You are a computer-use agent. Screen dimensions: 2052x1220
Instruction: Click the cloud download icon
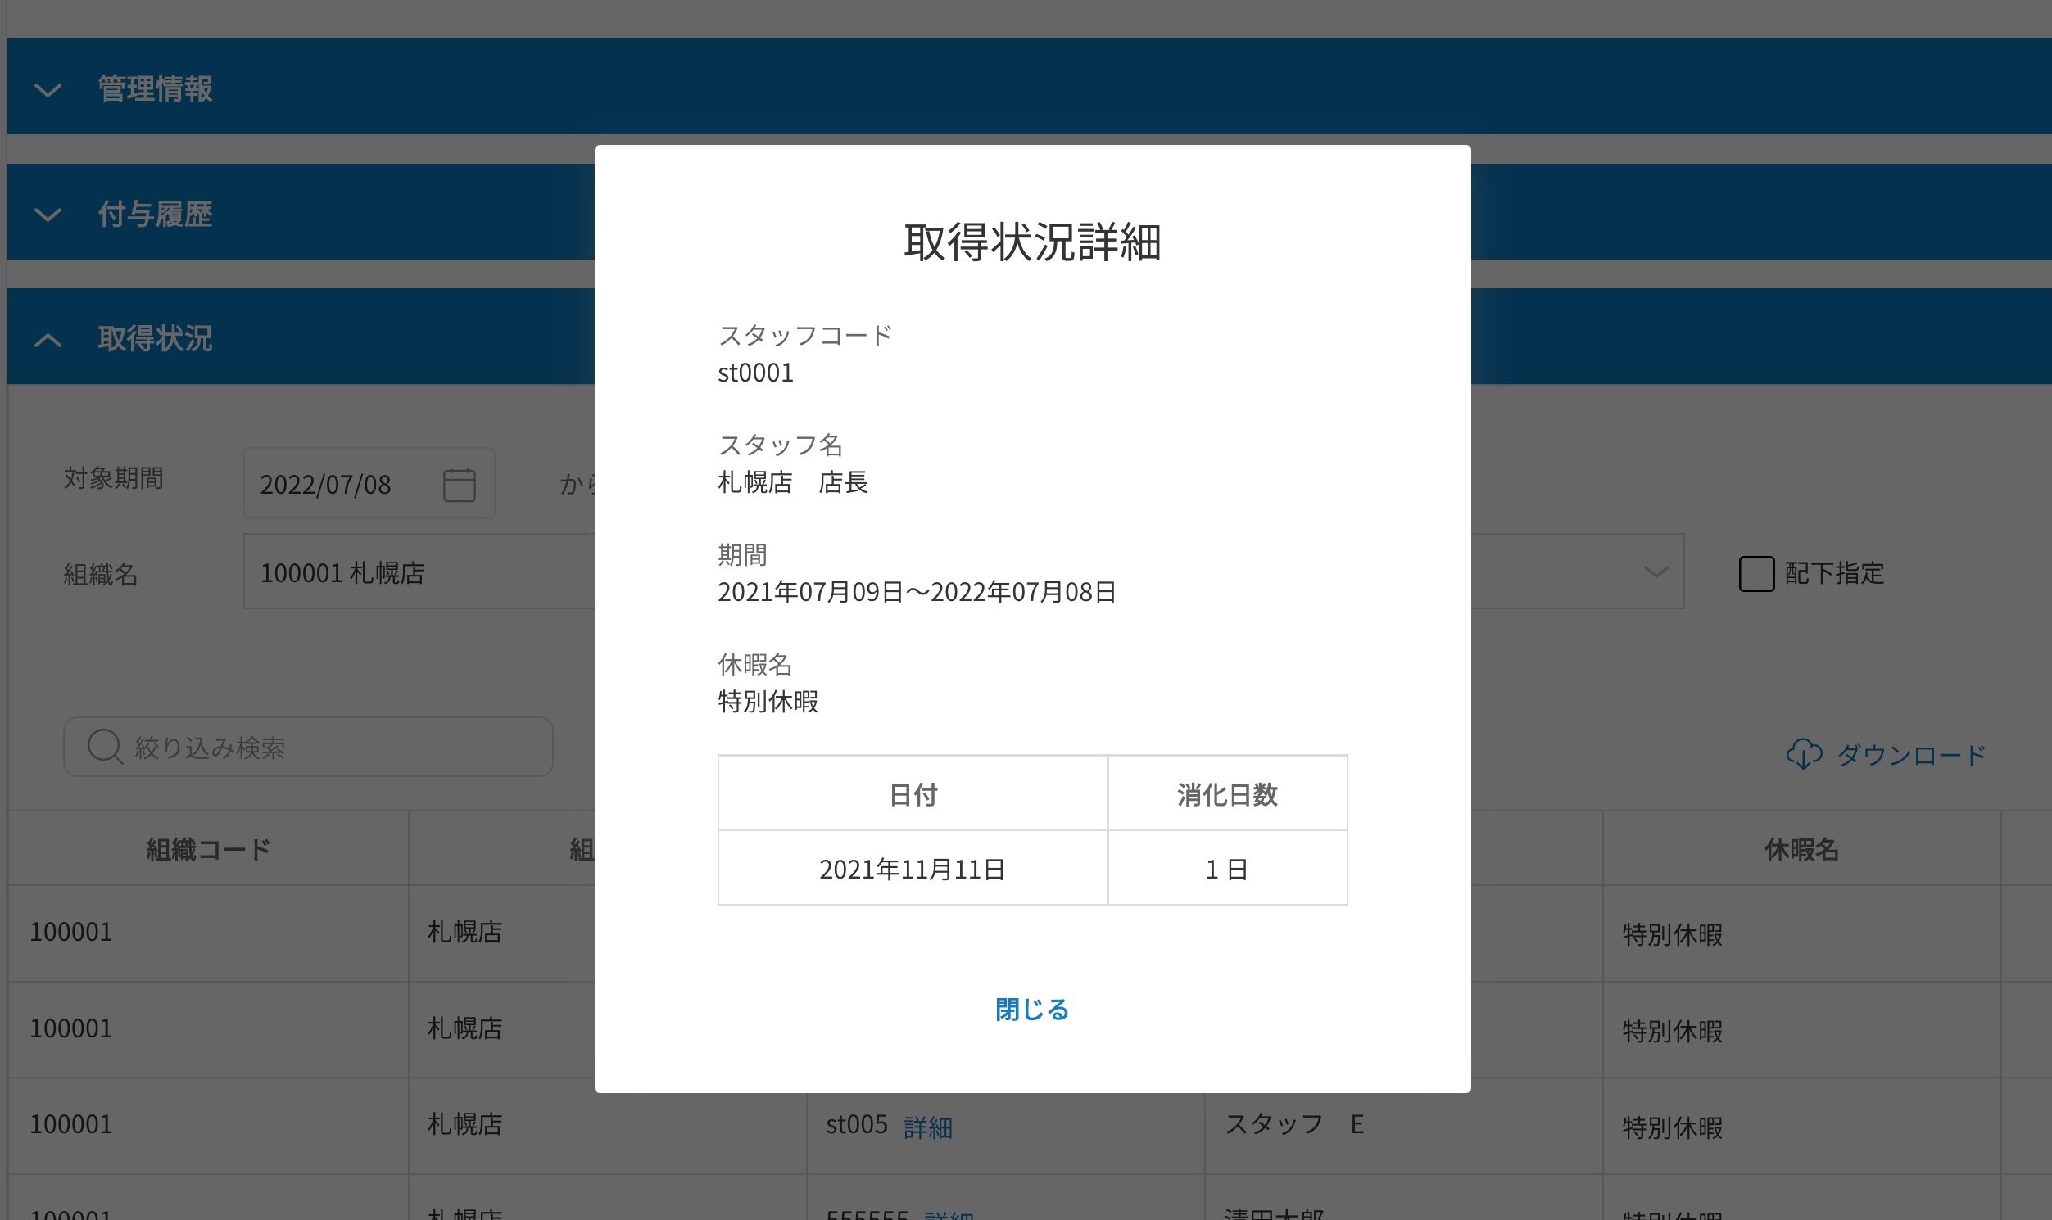point(1804,754)
